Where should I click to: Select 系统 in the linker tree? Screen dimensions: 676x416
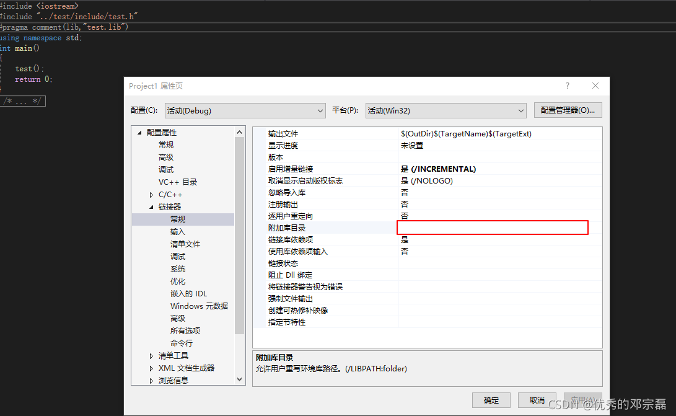coord(178,269)
